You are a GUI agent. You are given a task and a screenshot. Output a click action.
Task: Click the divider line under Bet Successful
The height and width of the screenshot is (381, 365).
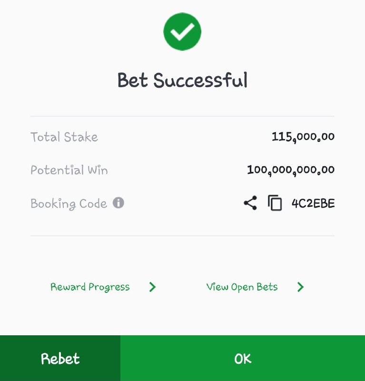pos(182,116)
